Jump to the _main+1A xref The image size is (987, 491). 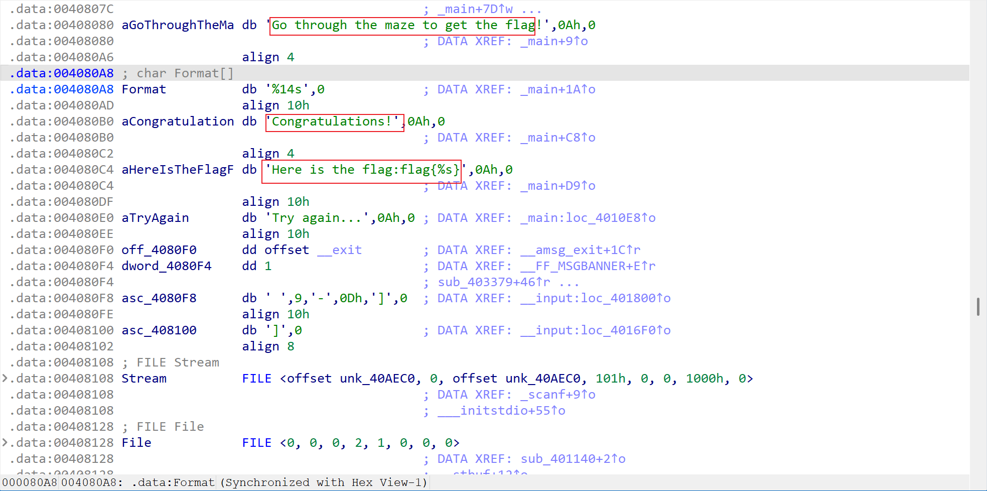pyautogui.click(x=558, y=89)
